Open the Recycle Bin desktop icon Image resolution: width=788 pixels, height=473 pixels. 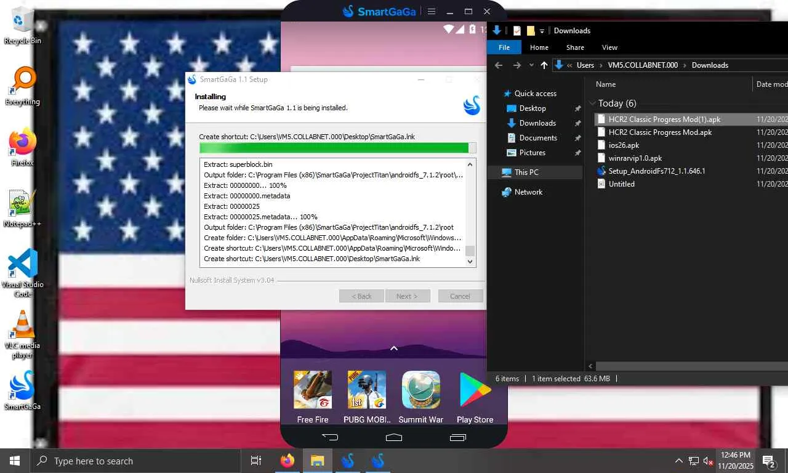pos(22,26)
